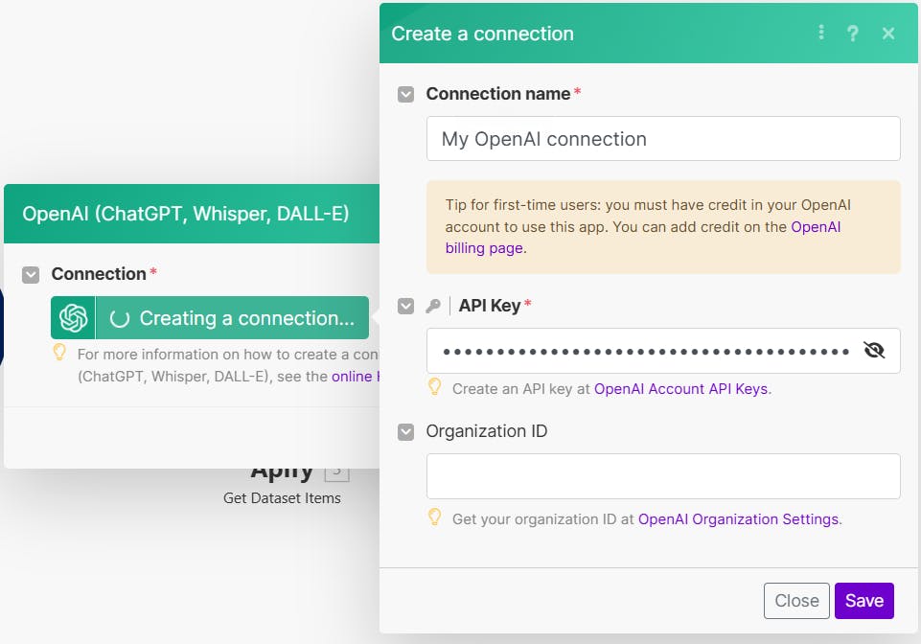Select the Get Dataset Items label

pyautogui.click(x=282, y=498)
